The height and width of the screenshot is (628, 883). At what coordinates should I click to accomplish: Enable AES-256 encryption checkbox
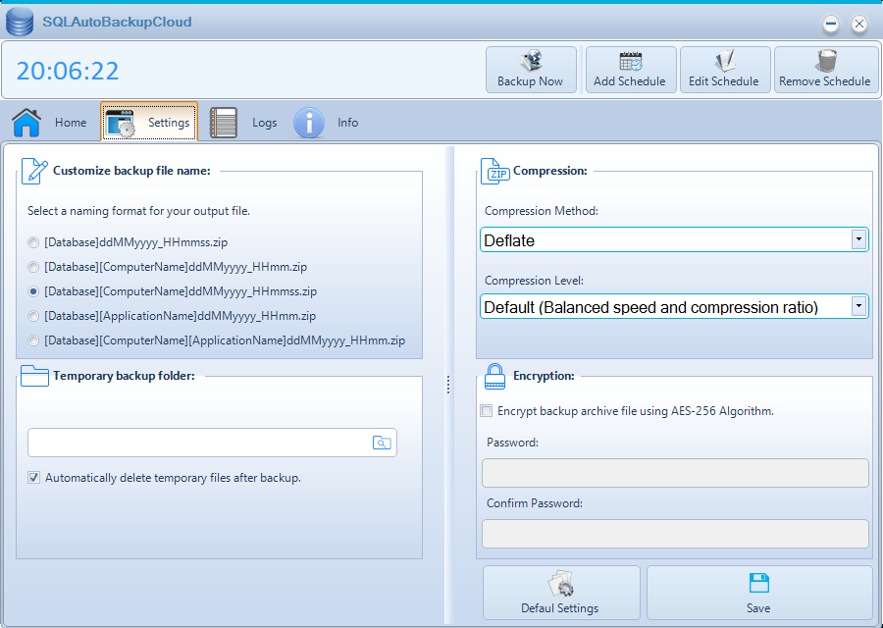click(486, 411)
